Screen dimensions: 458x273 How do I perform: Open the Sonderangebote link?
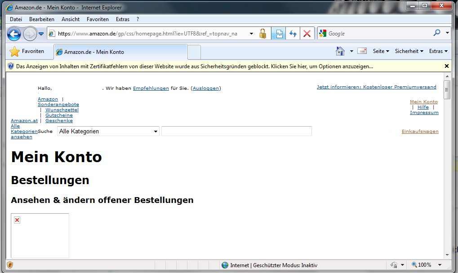58,105
